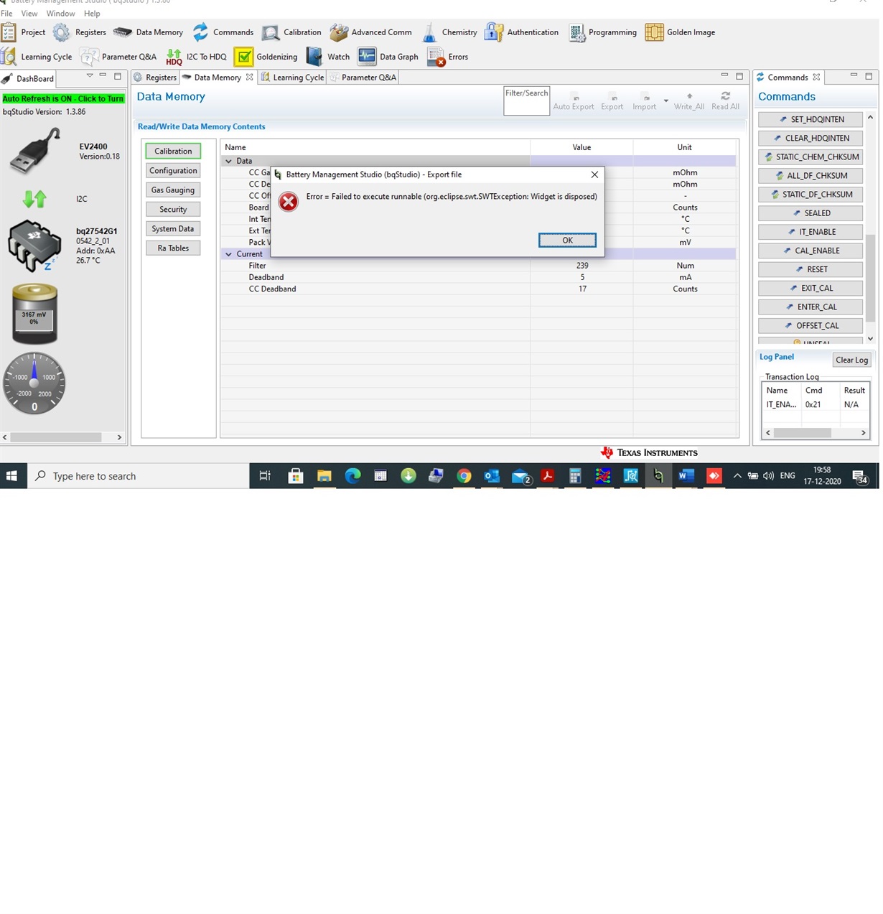The height and width of the screenshot is (914, 883).
Task: Open Word from the taskbar
Action: point(686,476)
